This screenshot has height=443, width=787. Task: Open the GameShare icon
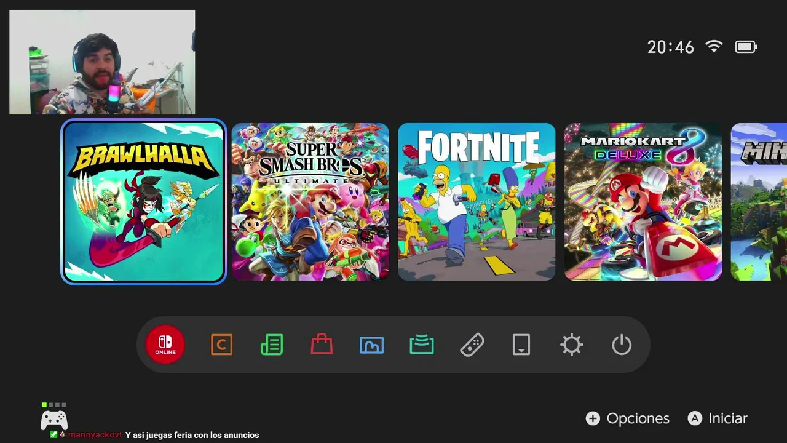[422, 345]
